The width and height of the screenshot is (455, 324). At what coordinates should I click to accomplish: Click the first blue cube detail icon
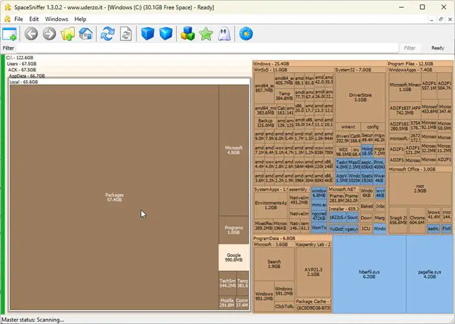coord(148,34)
